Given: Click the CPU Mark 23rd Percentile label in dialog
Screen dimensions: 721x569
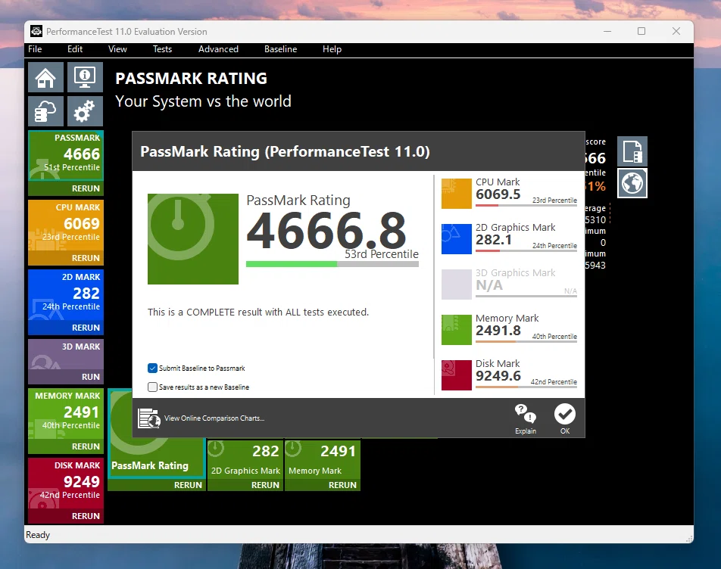Looking at the screenshot, I should click(554, 201).
